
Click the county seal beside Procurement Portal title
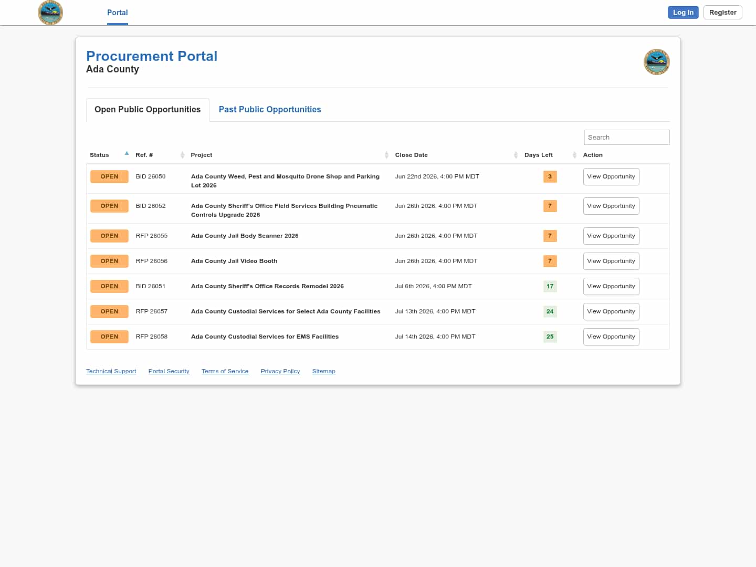tap(656, 62)
